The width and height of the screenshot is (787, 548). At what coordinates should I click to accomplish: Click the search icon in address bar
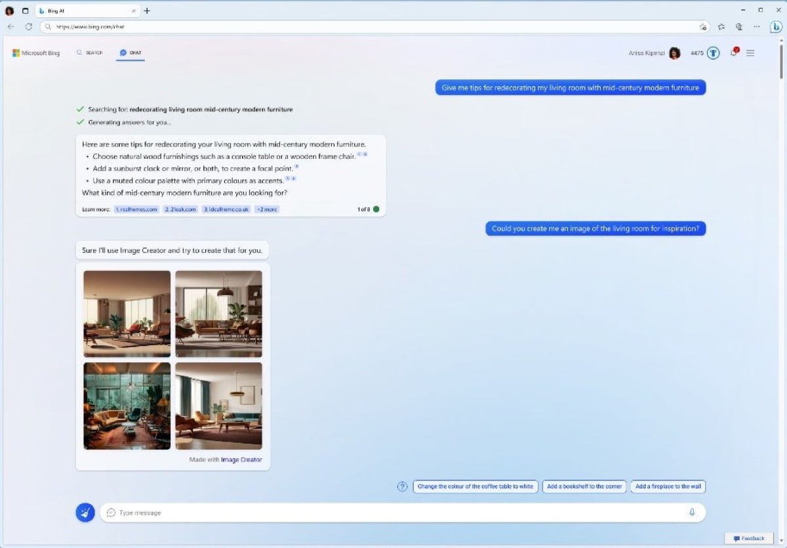pyautogui.click(x=49, y=27)
